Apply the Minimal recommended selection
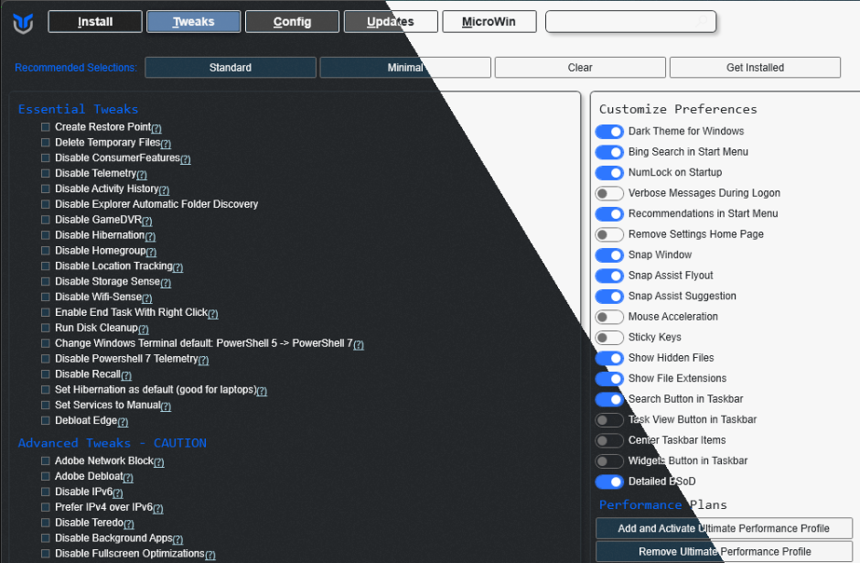 point(405,68)
